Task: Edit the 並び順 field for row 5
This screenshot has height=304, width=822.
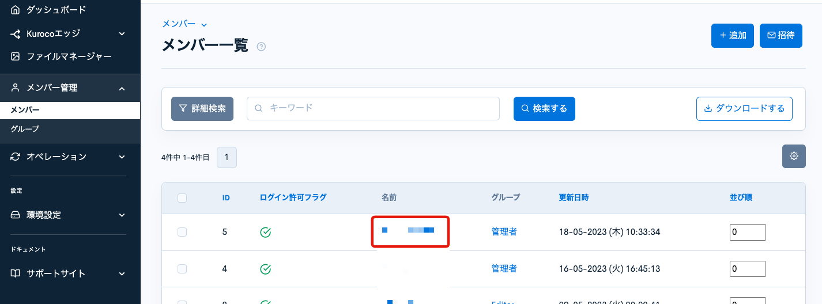Action: click(748, 232)
